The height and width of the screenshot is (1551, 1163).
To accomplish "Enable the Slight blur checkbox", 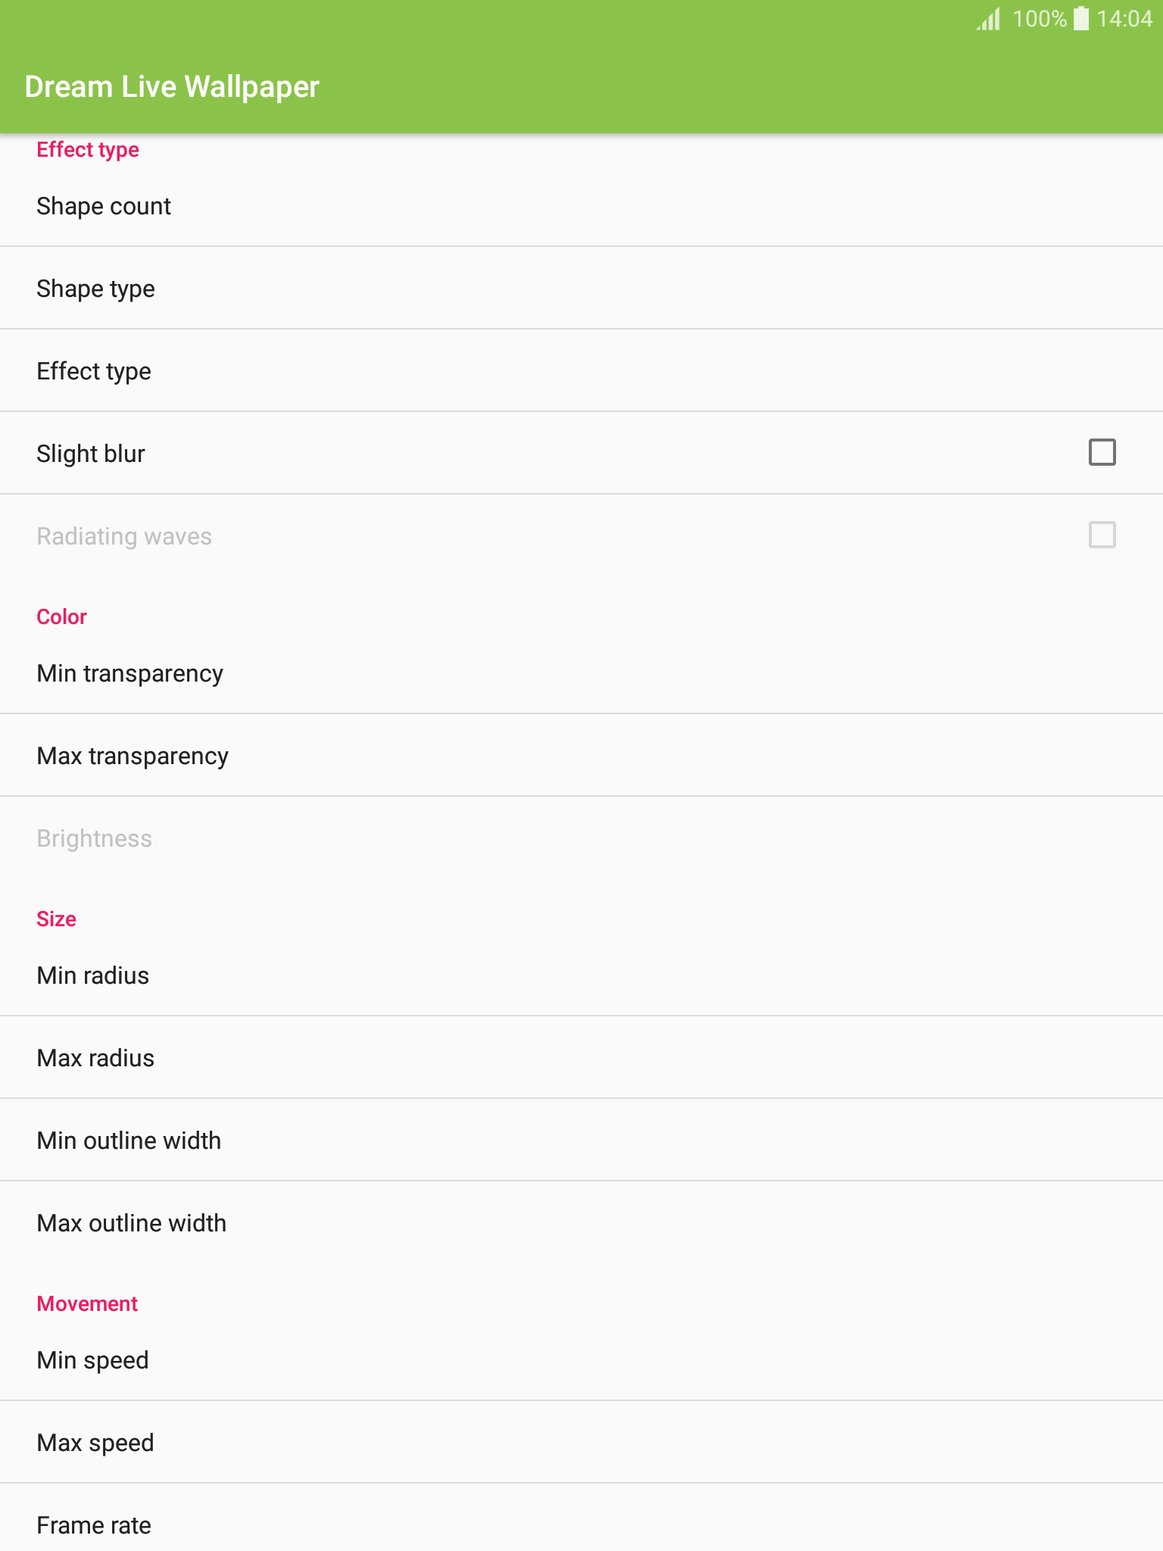I will 1102,452.
